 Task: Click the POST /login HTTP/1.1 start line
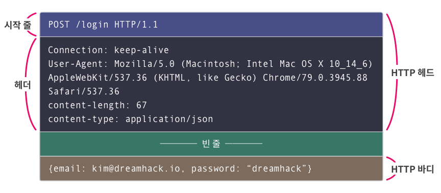(103, 25)
